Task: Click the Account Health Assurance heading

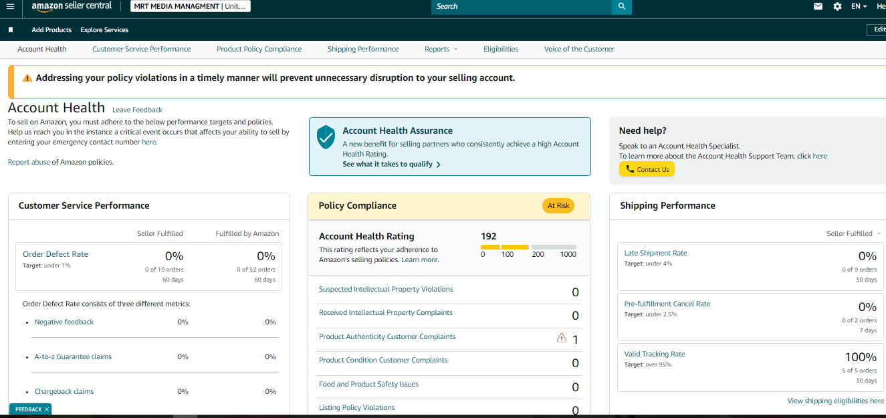Action: coord(398,130)
